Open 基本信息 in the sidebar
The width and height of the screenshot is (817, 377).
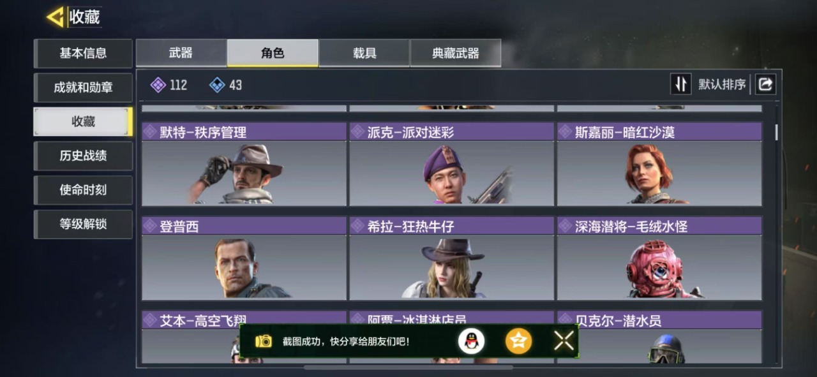[x=83, y=53]
